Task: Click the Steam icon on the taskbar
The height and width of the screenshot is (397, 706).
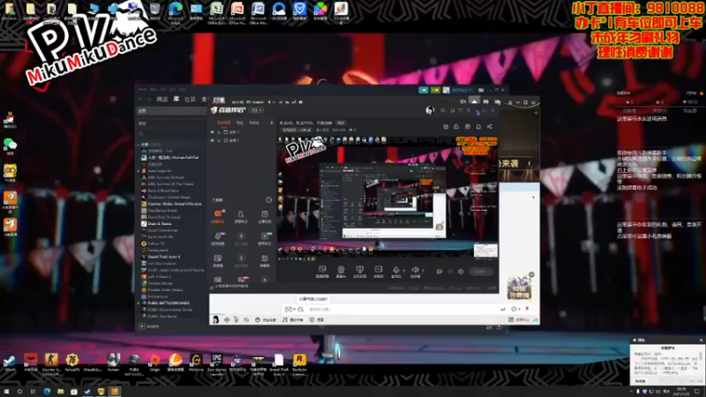Action: (87, 391)
